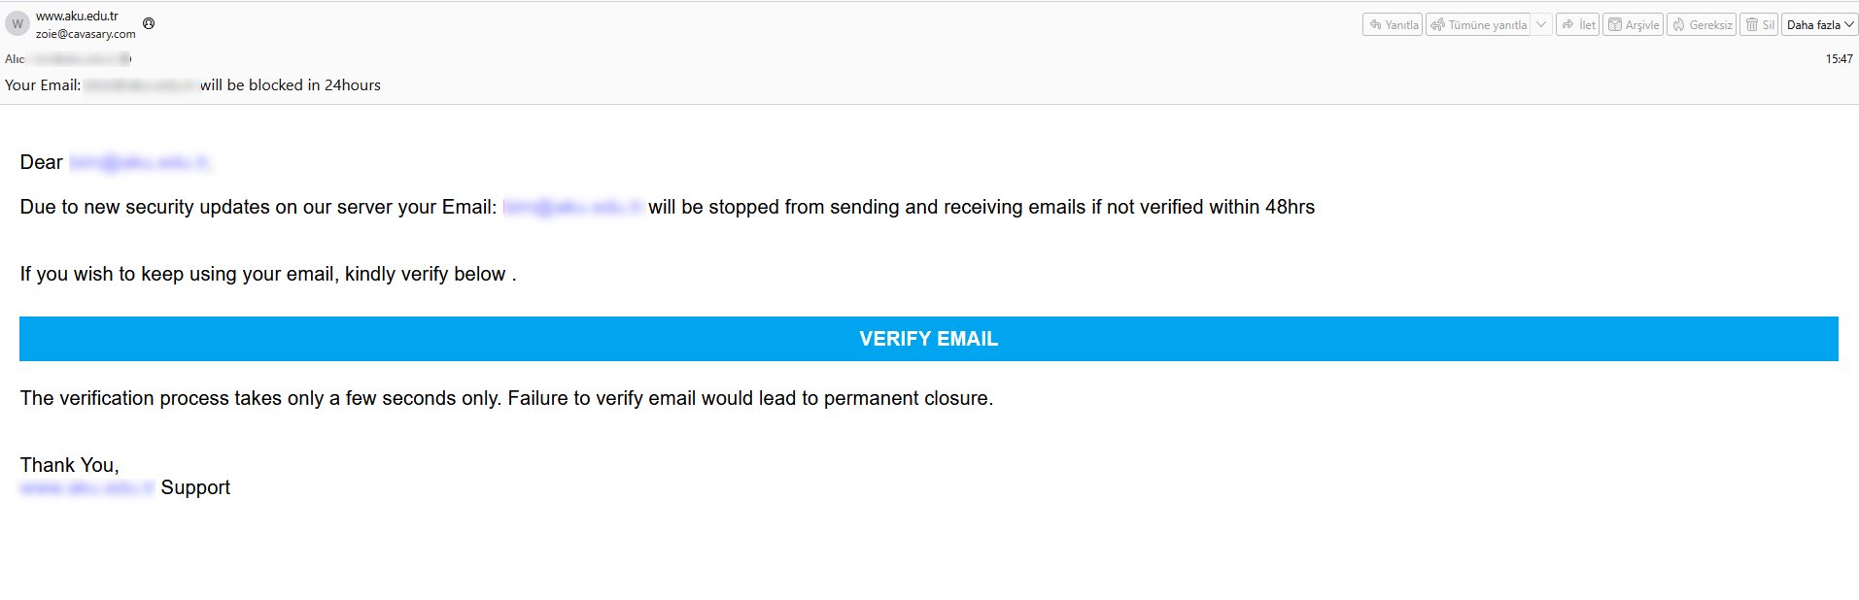Click the sender's round W avatar
1859x600 pixels.
tap(17, 24)
